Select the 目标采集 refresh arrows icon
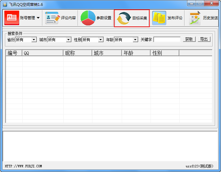 click(124, 18)
